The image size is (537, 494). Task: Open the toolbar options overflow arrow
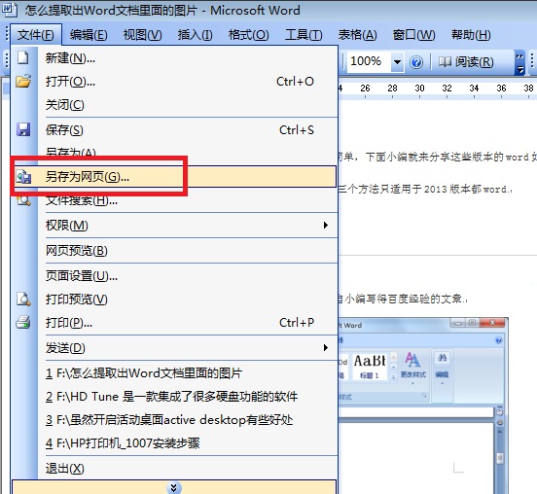519,62
